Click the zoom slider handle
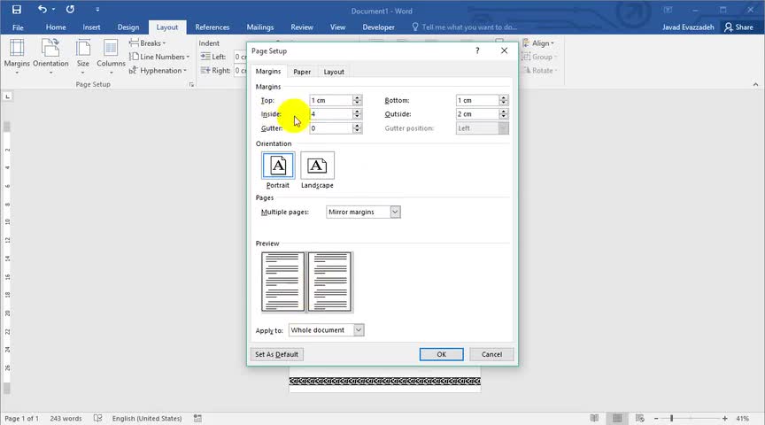The image size is (765, 425). (672, 418)
